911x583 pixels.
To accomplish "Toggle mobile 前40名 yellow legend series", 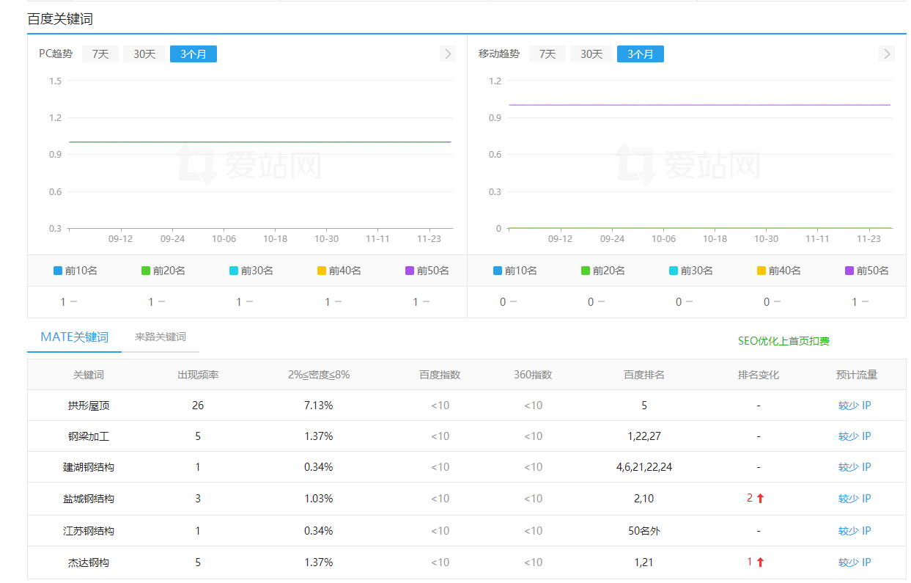I will pos(778,271).
